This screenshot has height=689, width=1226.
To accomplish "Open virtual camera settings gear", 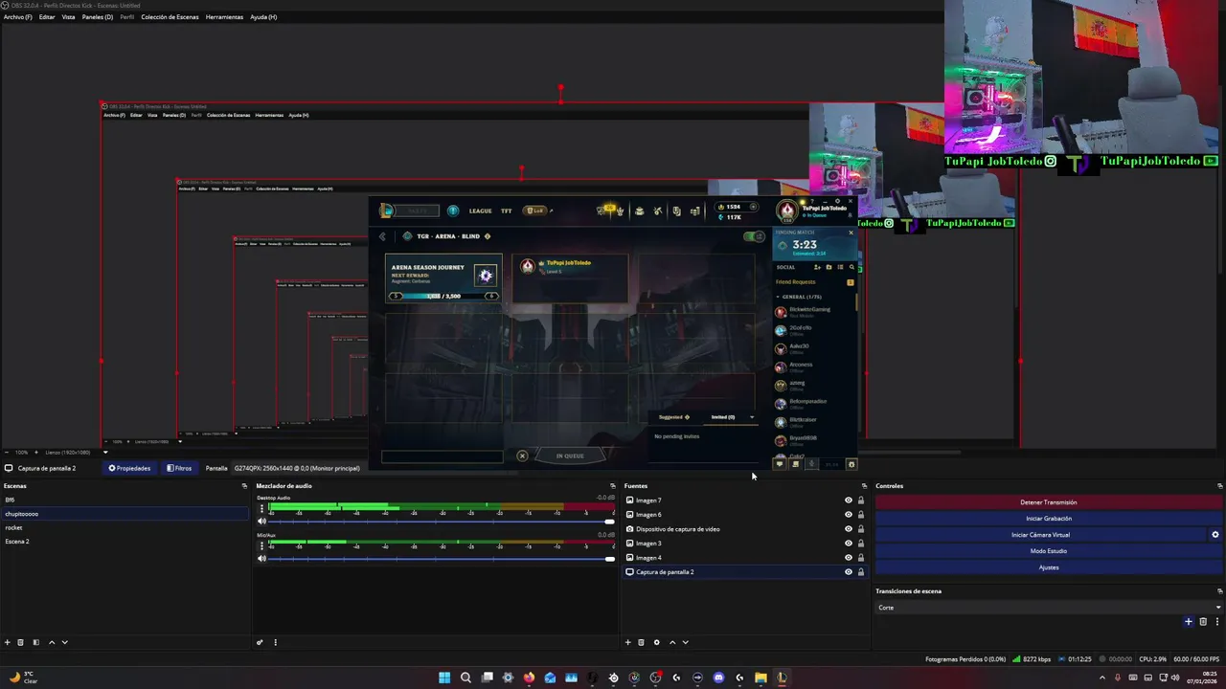I will point(1215,535).
